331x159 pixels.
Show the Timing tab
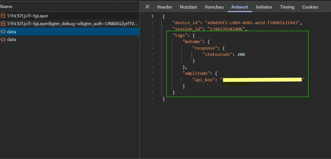pyautogui.click(x=287, y=7)
